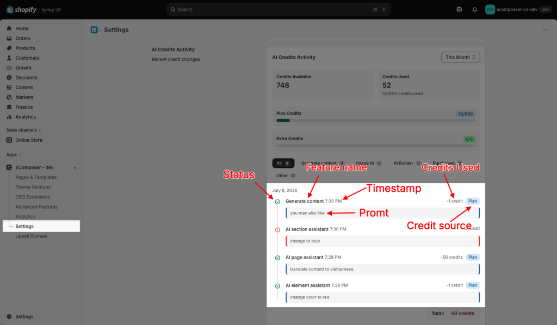
Task: Click the Credits Available 748 card
Action: [323, 85]
